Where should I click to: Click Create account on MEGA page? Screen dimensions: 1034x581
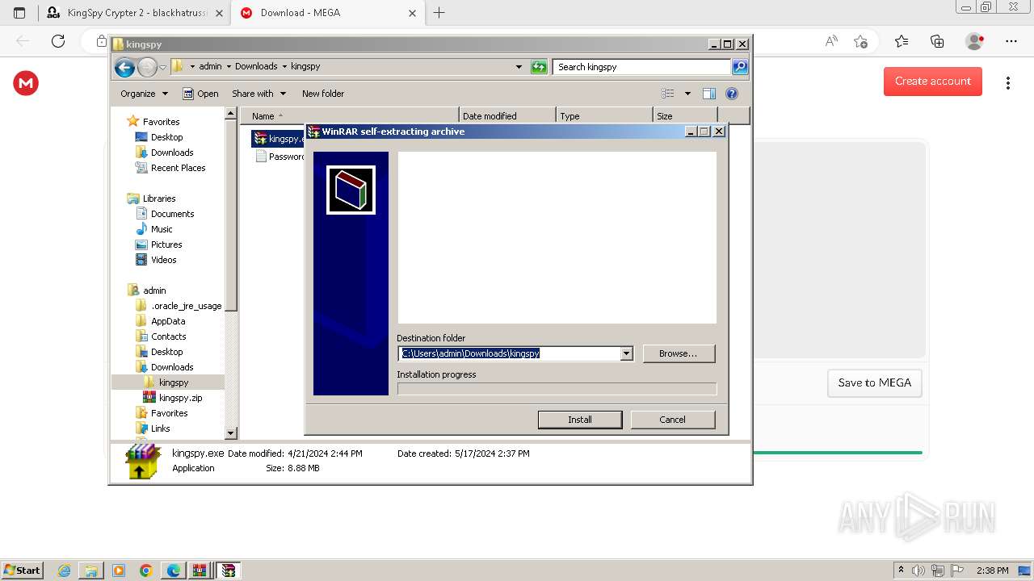932,82
